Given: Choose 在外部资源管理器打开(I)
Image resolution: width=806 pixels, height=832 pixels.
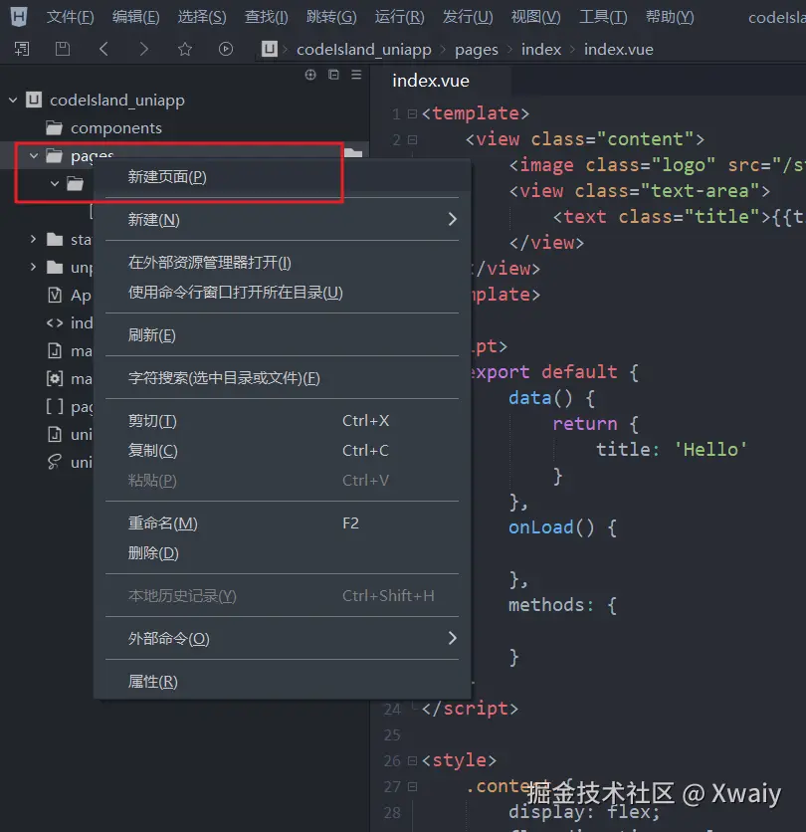Looking at the screenshot, I should [282, 262].
